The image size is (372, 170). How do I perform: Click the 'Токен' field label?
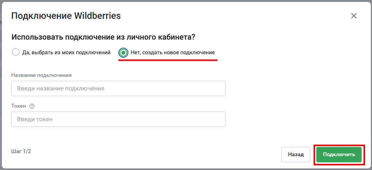tap(18, 106)
